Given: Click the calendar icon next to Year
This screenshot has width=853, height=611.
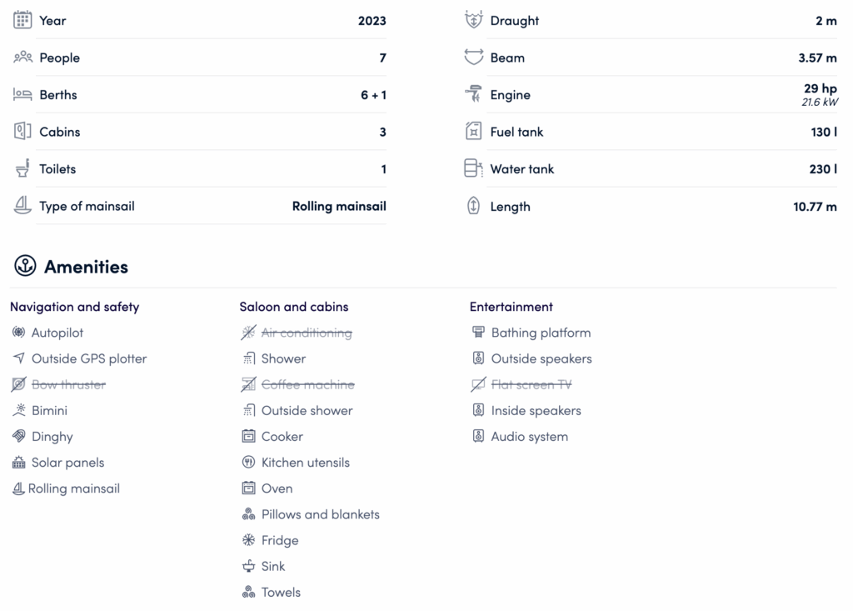Looking at the screenshot, I should [x=22, y=20].
